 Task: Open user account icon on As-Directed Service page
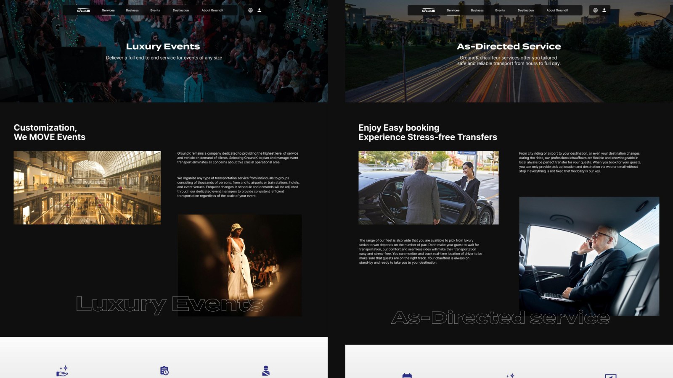click(604, 10)
